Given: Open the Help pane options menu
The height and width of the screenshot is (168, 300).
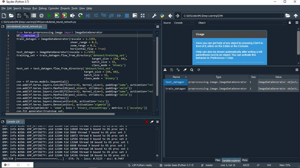Looking at the screenshot, I should click(297, 23).
